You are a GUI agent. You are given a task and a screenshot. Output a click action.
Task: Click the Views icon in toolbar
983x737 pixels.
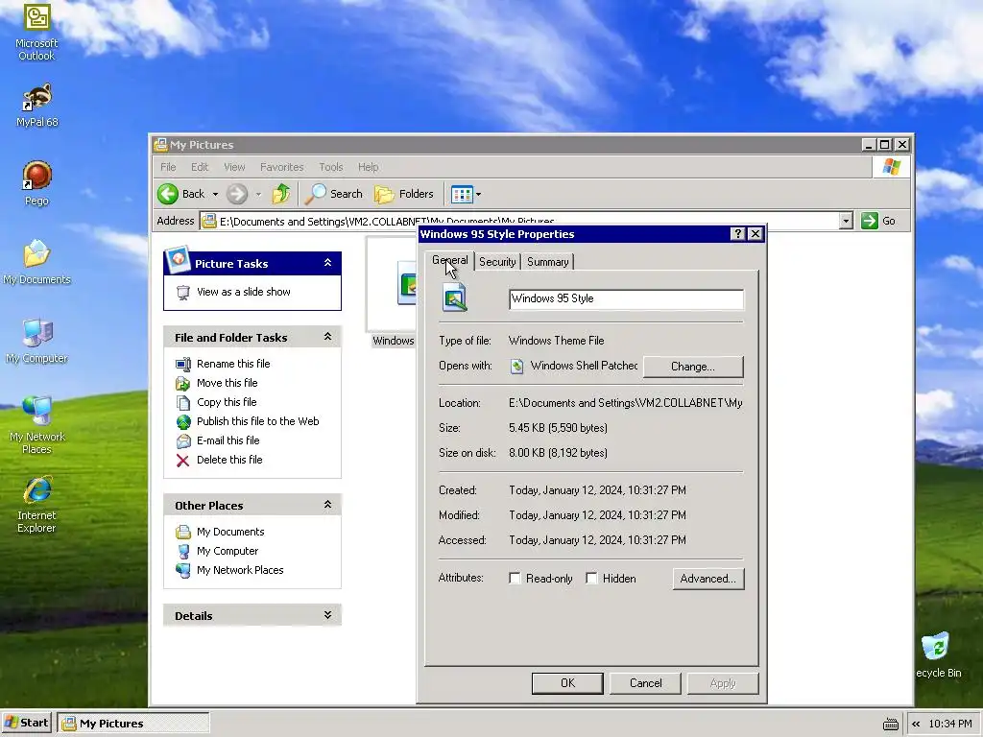click(462, 194)
